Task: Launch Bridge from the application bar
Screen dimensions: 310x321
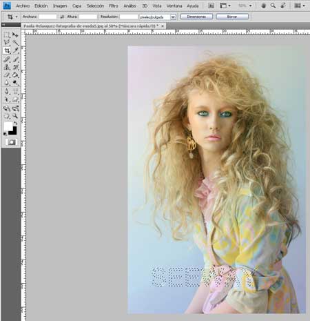Action: tap(211, 6)
